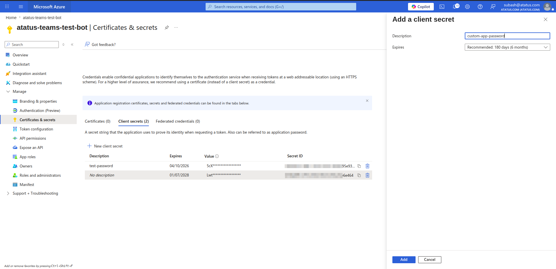The image size is (556, 269).
Task: Open portal settings gear
Action: [467, 7]
